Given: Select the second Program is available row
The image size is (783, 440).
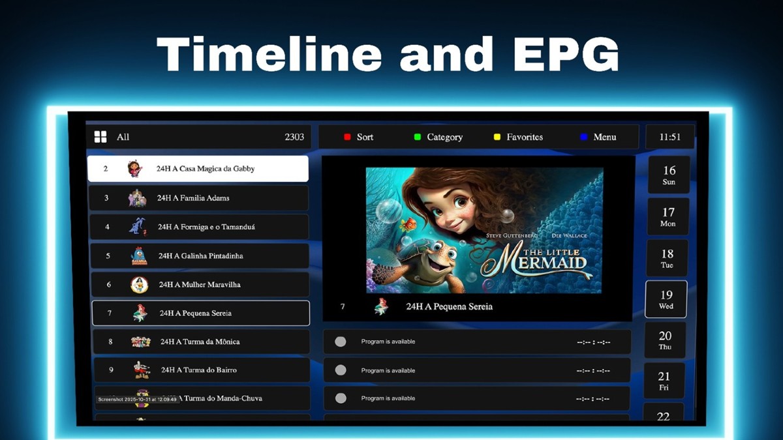Looking at the screenshot, I should click(x=477, y=370).
